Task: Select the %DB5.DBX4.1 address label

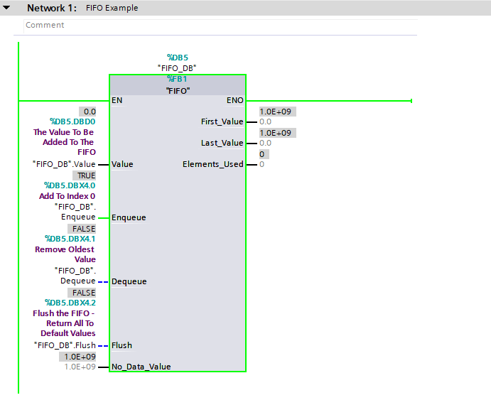Action: [69, 239]
